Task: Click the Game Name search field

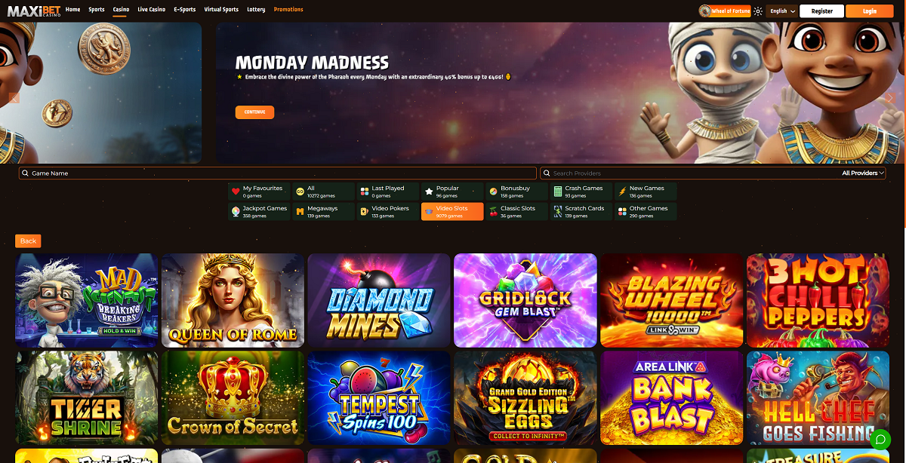Action: 278,173
